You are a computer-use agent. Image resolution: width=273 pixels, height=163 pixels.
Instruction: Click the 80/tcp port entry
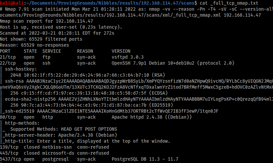[x=8, y=117]
